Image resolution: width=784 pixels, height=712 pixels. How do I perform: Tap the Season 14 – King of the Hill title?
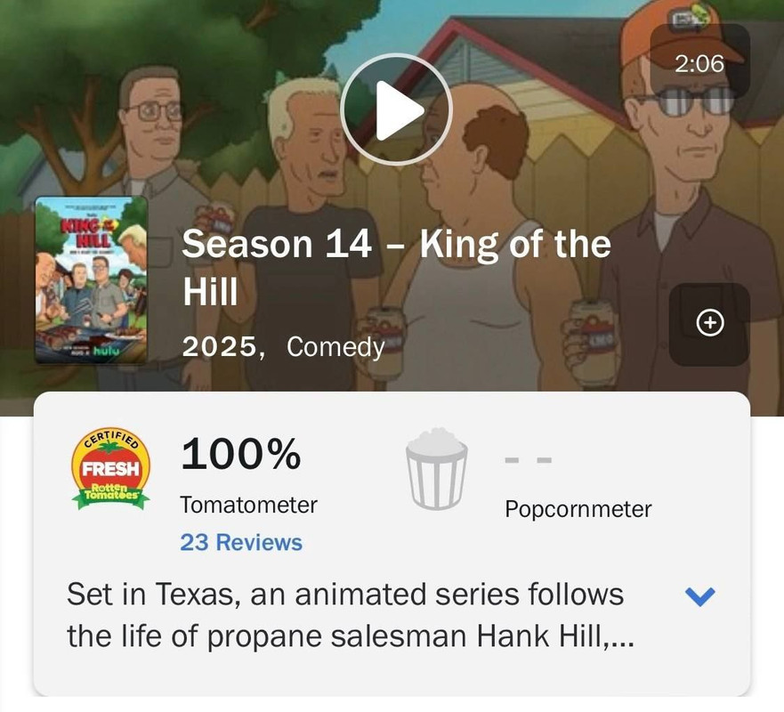point(396,268)
